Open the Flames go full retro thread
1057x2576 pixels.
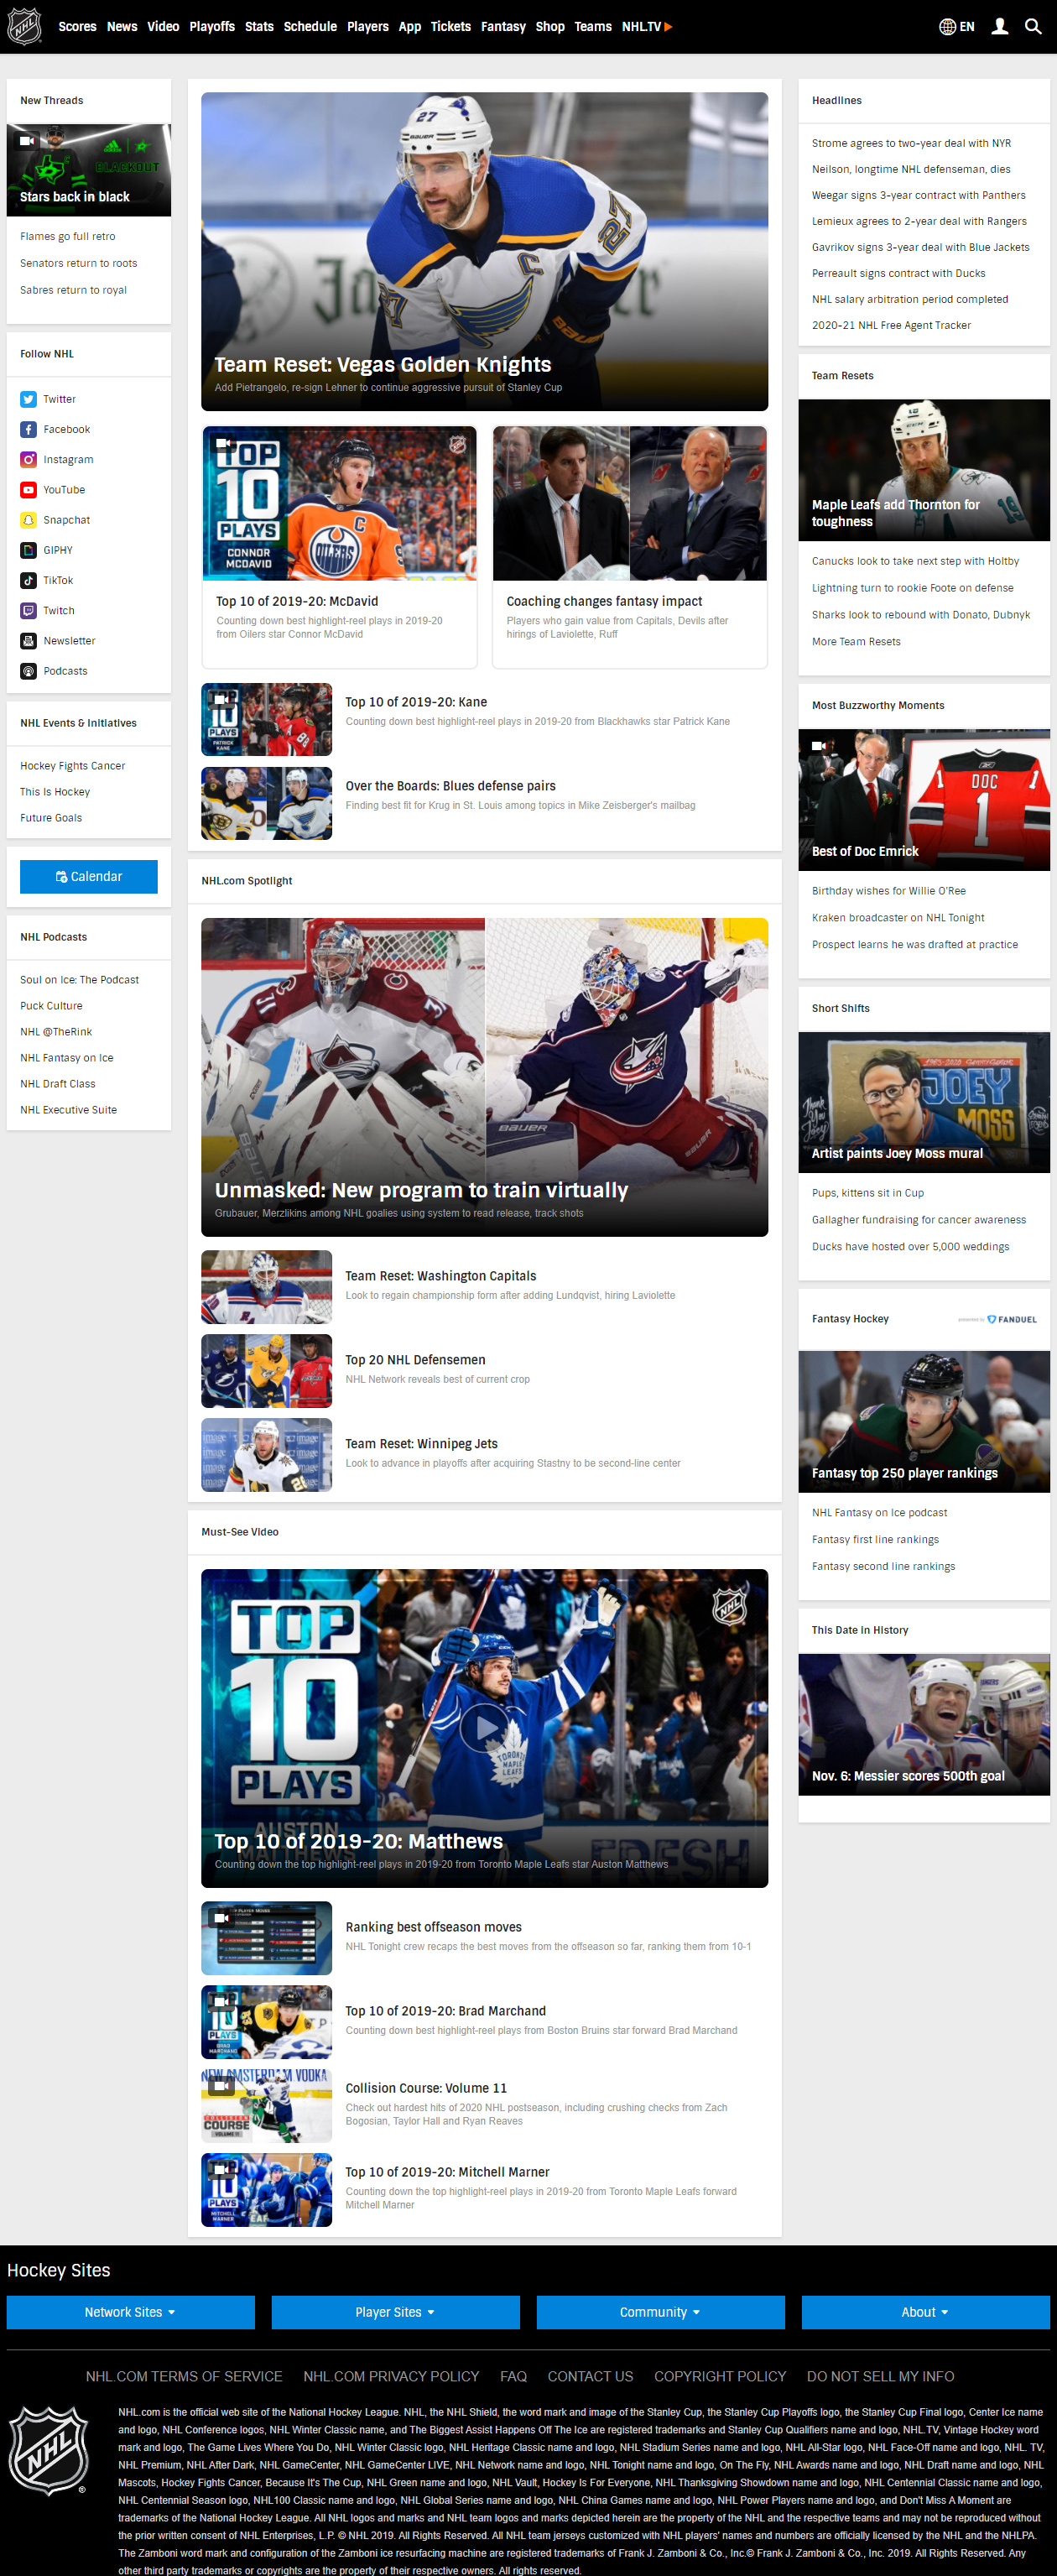[68, 236]
